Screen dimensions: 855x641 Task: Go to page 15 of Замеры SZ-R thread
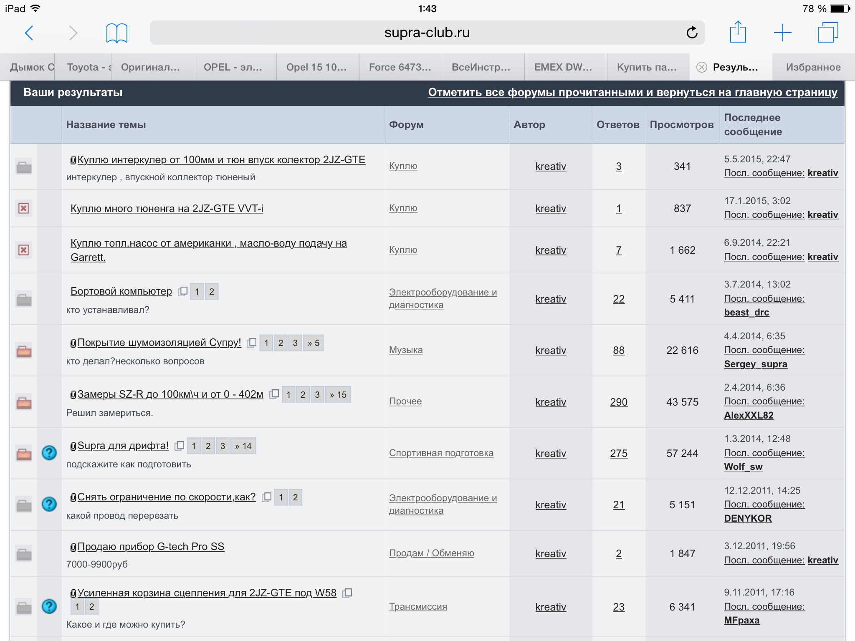pyautogui.click(x=338, y=395)
